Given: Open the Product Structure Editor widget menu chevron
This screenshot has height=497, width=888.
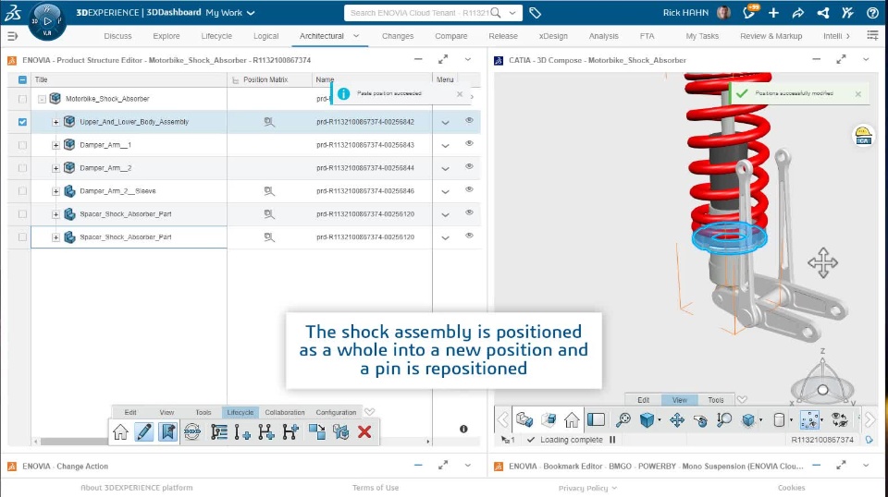Looking at the screenshot, I should pyautogui.click(x=468, y=59).
